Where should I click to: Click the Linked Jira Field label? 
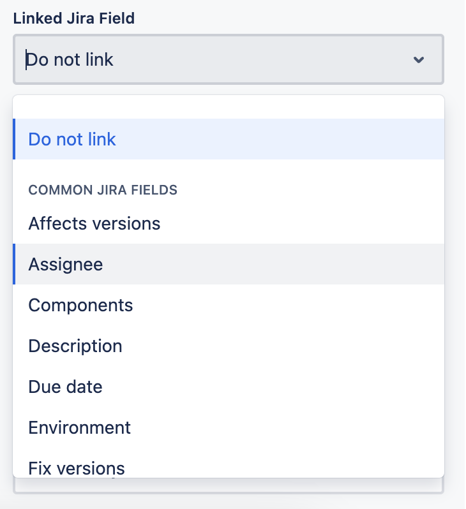coord(74,18)
